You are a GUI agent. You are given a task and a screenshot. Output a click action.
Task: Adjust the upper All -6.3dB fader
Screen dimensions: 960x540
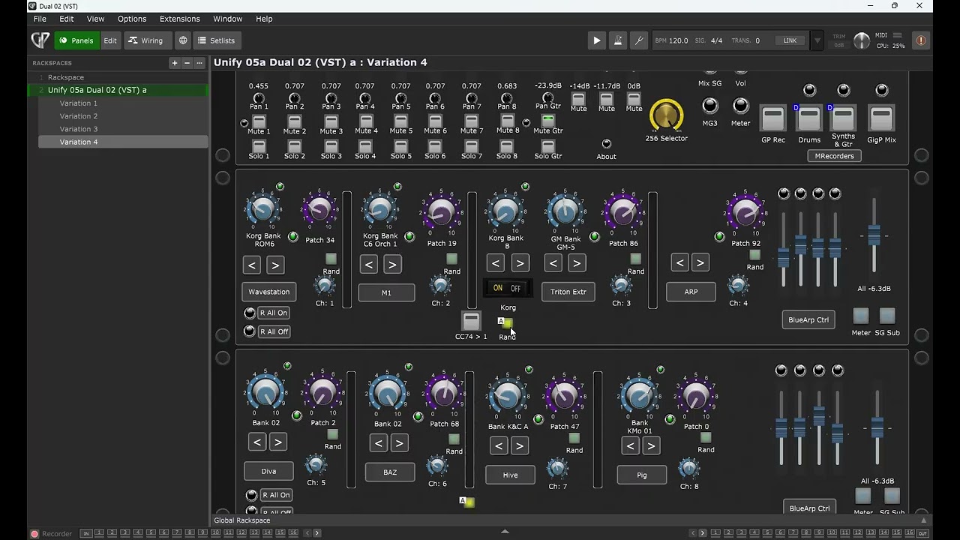874,235
